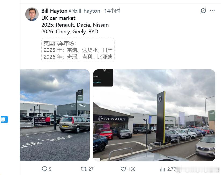This screenshot has height=175, width=222.
Task: Click the blue 惠 badge on left edge
Action: (x=4, y=120)
